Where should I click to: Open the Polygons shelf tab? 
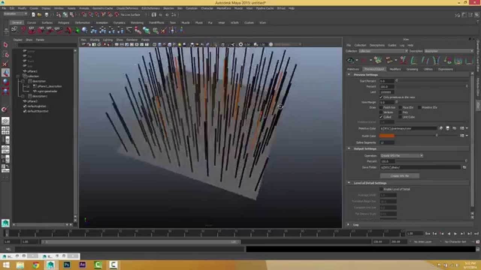[x=64, y=22]
